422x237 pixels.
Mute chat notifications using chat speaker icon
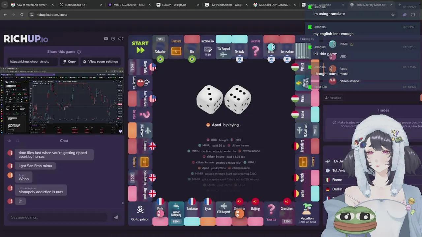(9, 141)
